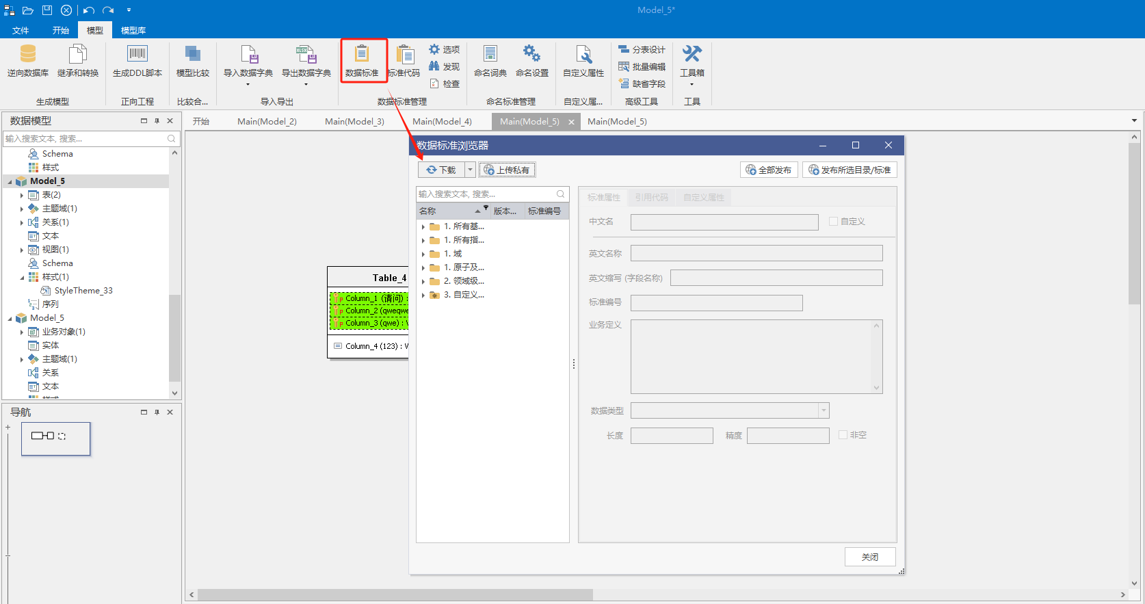Click the 中文名 input field
This screenshot has height=604, width=1145.
click(x=724, y=222)
